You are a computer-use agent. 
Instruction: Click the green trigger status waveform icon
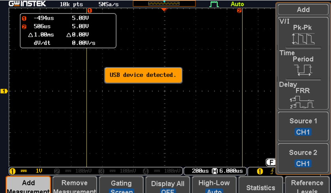coord(214,4)
